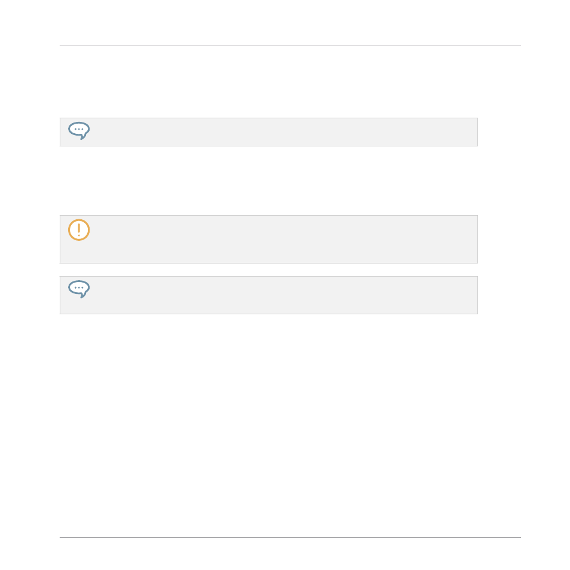570x570 pixels.
Task: Click the footer horizontal rule line
Action: (x=290, y=537)
